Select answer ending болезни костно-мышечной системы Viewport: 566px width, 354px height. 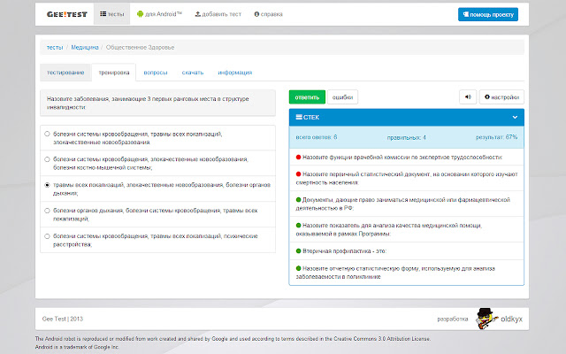coord(47,159)
